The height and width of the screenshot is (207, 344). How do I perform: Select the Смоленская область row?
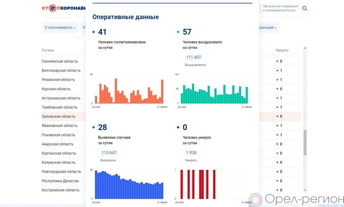pyautogui.click(x=60, y=61)
